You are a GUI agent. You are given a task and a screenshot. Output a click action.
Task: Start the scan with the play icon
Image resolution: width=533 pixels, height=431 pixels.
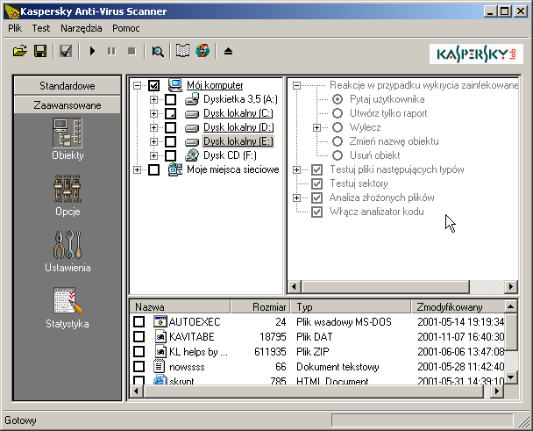pyautogui.click(x=92, y=52)
